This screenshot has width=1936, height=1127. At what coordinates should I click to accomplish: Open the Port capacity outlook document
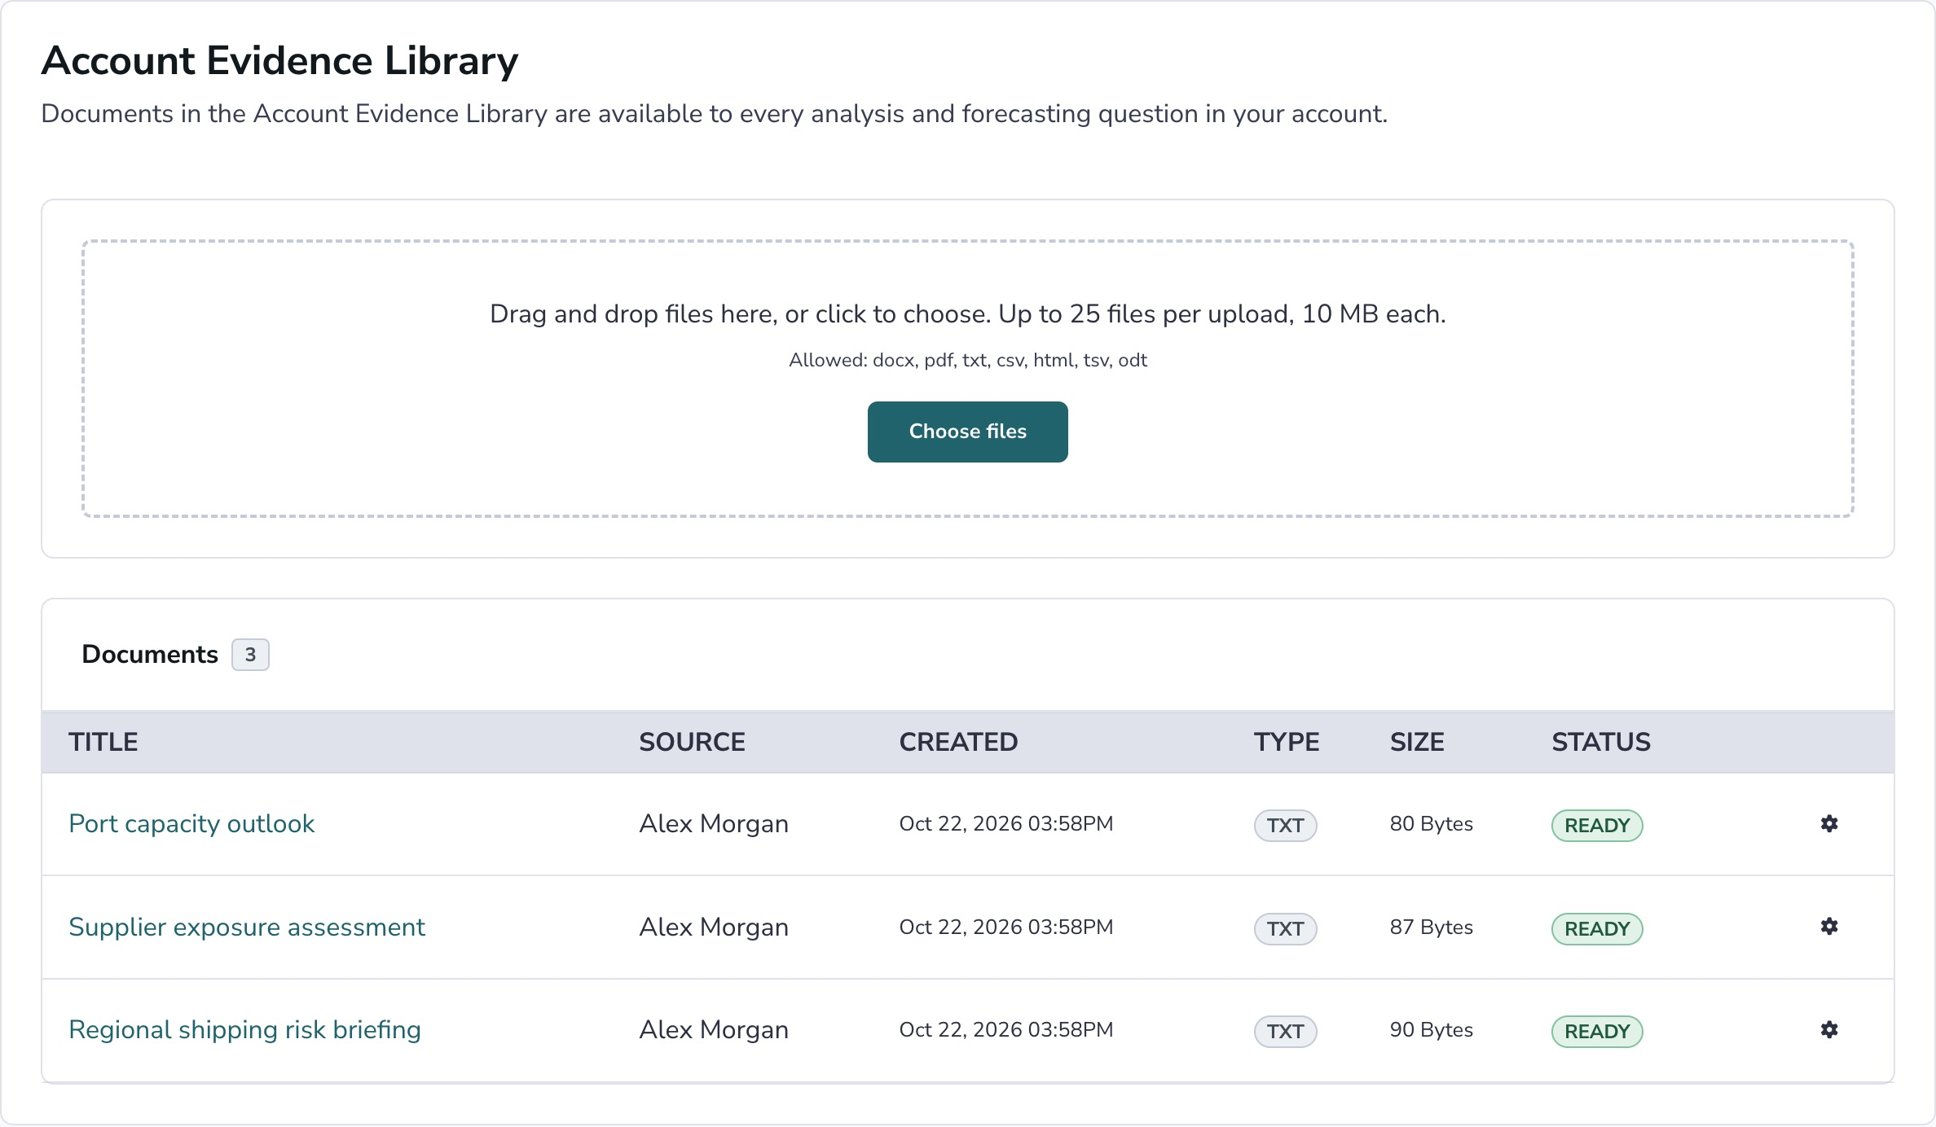click(x=191, y=823)
